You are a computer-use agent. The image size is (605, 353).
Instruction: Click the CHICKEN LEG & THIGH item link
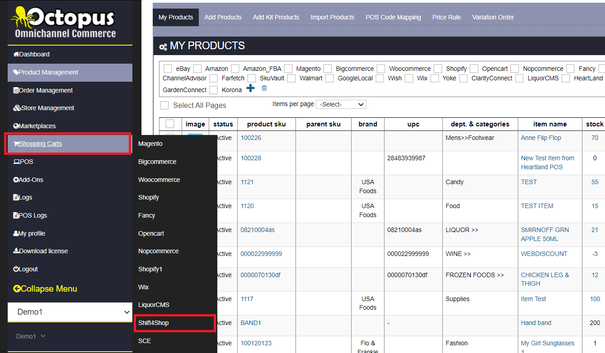[545, 279]
